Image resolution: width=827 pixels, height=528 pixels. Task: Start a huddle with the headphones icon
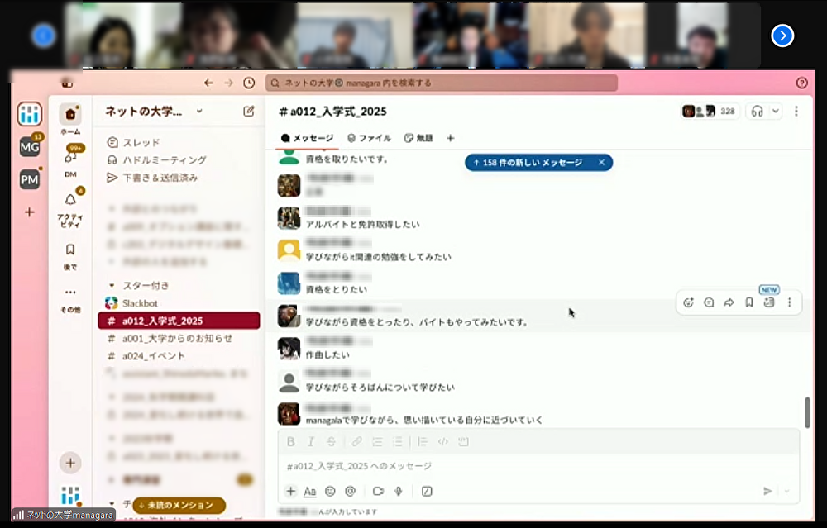pos(758,112)
